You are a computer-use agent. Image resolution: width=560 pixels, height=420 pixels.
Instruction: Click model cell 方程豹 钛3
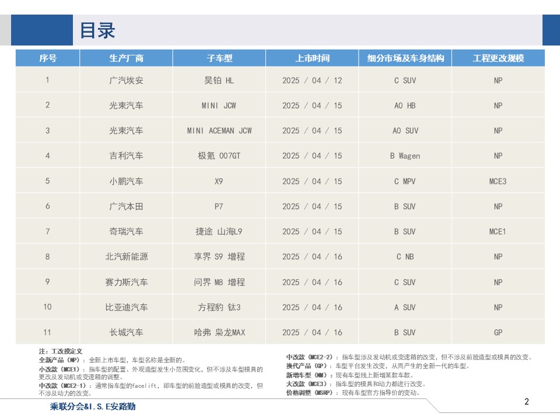pos(219,307)
